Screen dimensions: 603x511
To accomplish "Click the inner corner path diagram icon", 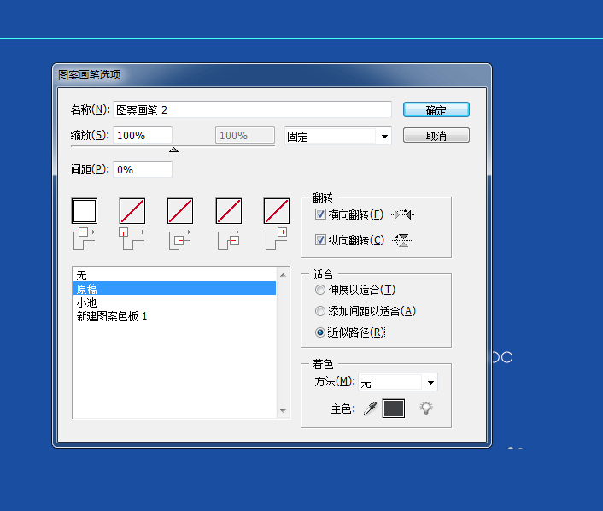I will (179, 239).
